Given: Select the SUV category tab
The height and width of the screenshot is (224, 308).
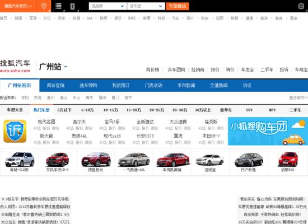Looking at the screenshot, I should 249,110.
